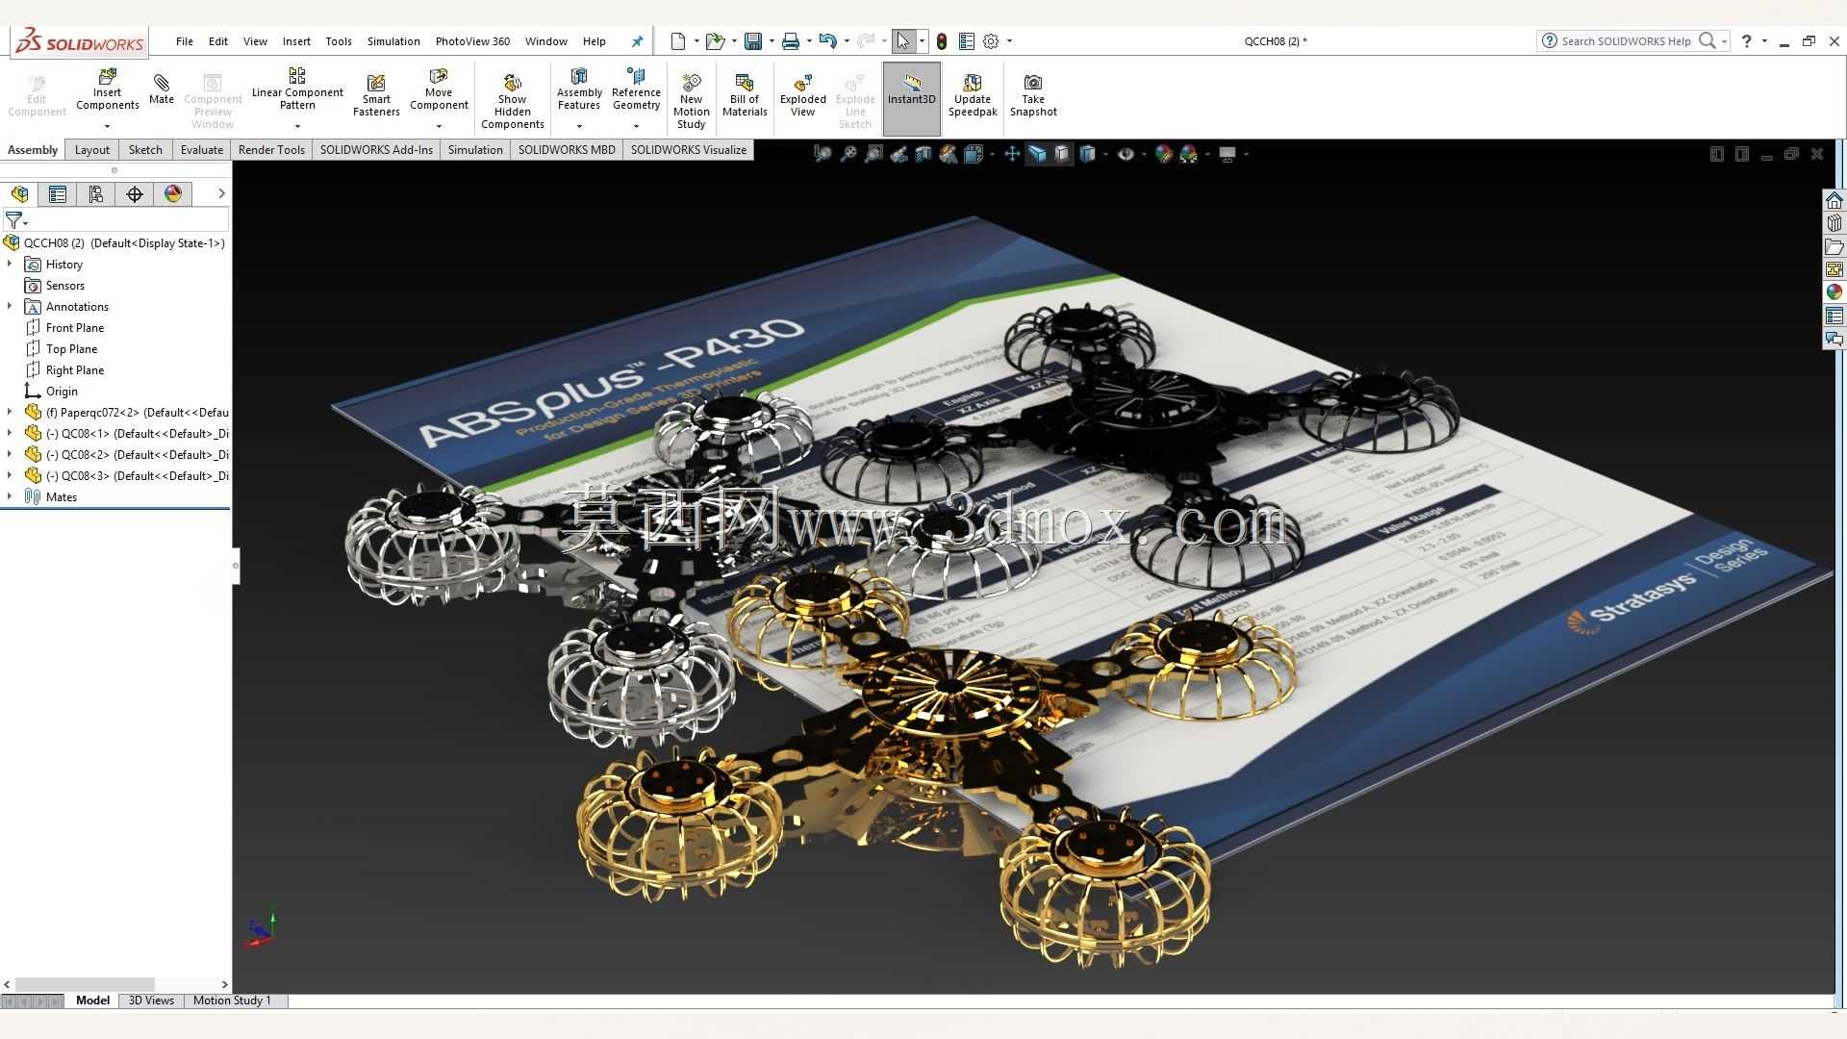Open the 3D Views tab
Screen dimensions: 1847x1039
(x=151, y=1001)
